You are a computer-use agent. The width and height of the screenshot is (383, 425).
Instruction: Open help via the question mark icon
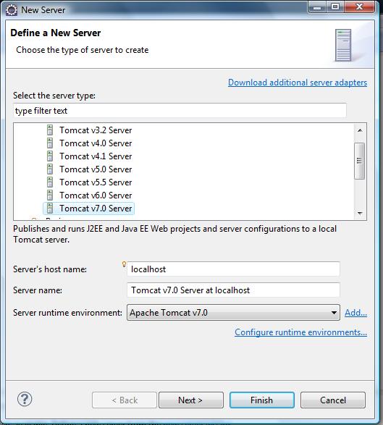point(25,399)
